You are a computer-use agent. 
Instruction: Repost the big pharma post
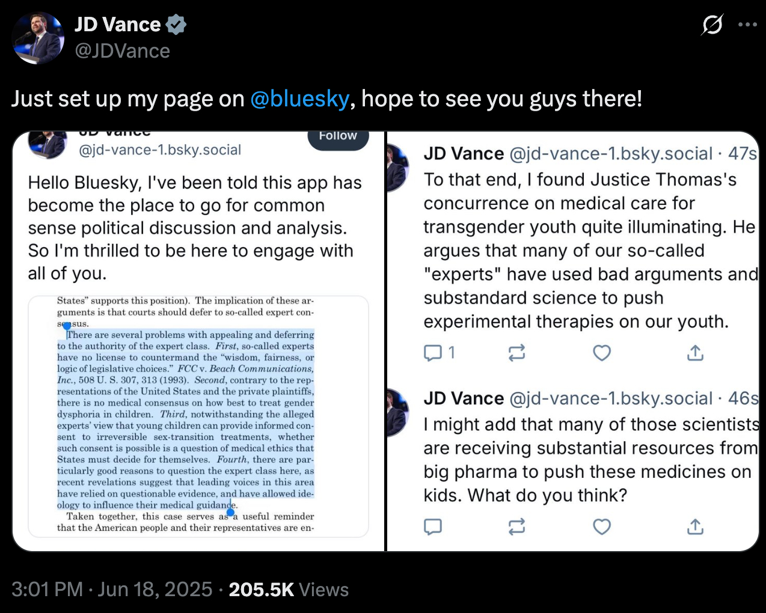click(x=516, y=527)
